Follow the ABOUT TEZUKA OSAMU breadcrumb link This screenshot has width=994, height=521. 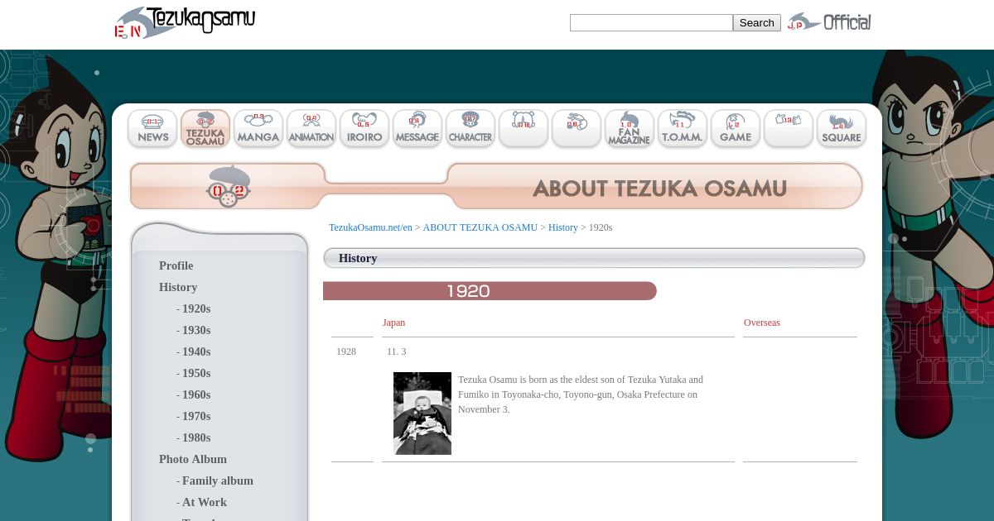[x=480, y=227]
